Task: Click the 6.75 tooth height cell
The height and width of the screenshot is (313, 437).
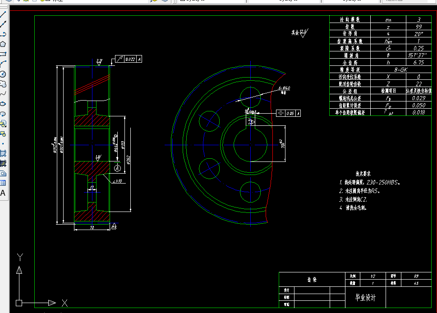Action: [x=419, y=62]
